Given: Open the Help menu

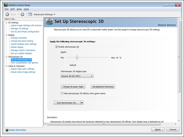Looking at the screenshot, I should [26, 9].
